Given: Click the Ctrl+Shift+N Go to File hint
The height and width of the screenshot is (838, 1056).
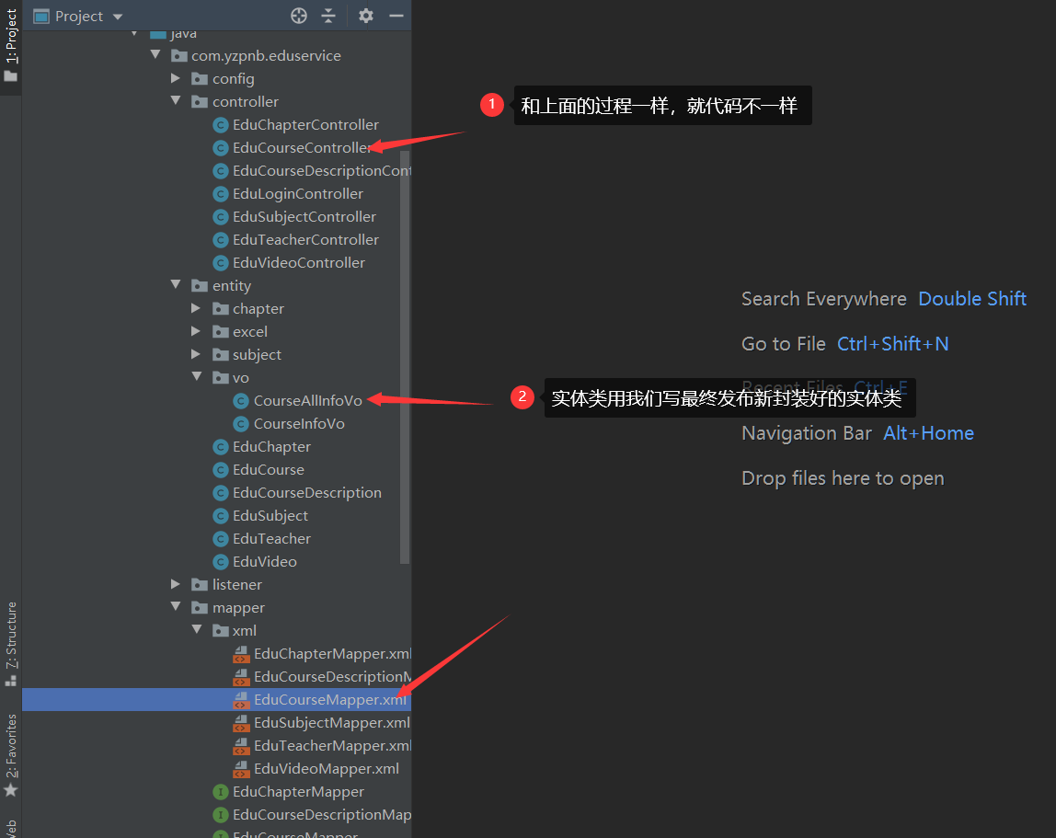Looking at the screenshot, I should (x=892, y=343).
